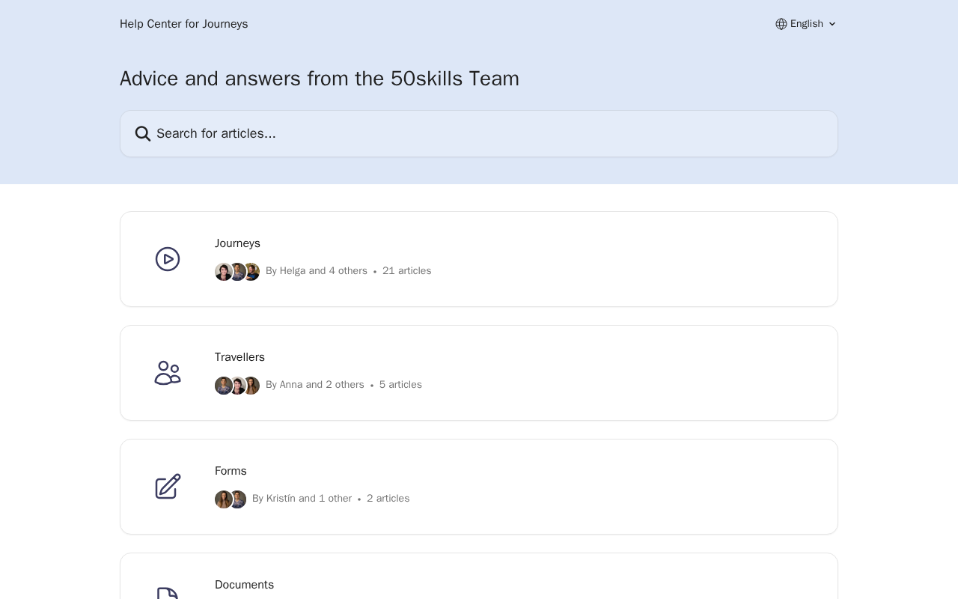
Task: Open the Journeys collection title
Action: (237, 243)
